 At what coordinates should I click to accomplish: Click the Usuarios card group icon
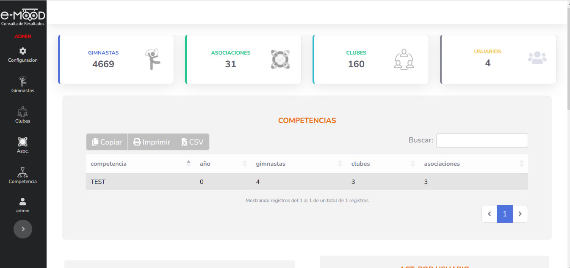pyautogui.click(x=537, y=58)
